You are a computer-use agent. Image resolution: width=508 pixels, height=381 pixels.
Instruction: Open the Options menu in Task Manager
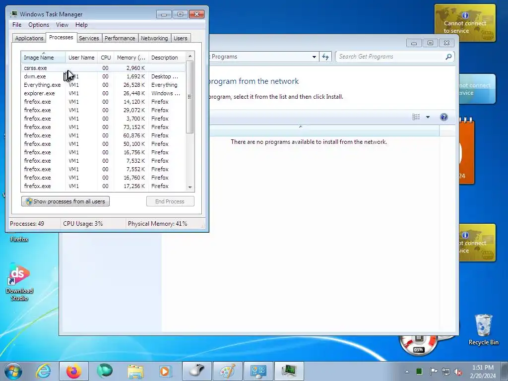tap(39, 25)
